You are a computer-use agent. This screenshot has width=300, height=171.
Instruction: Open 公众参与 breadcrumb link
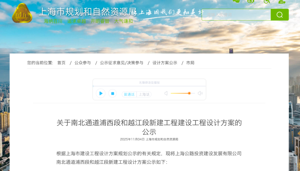pyautogui.click(x=83, y=63)
